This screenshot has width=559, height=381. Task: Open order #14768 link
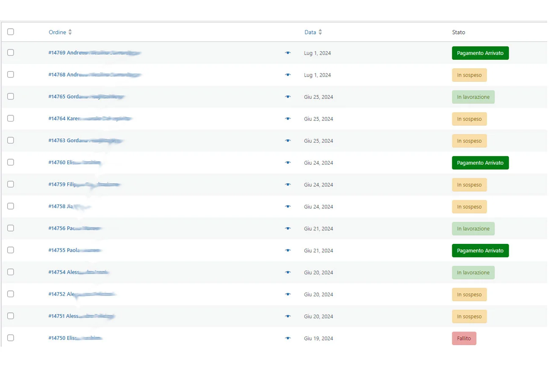(x=95, y=75)
